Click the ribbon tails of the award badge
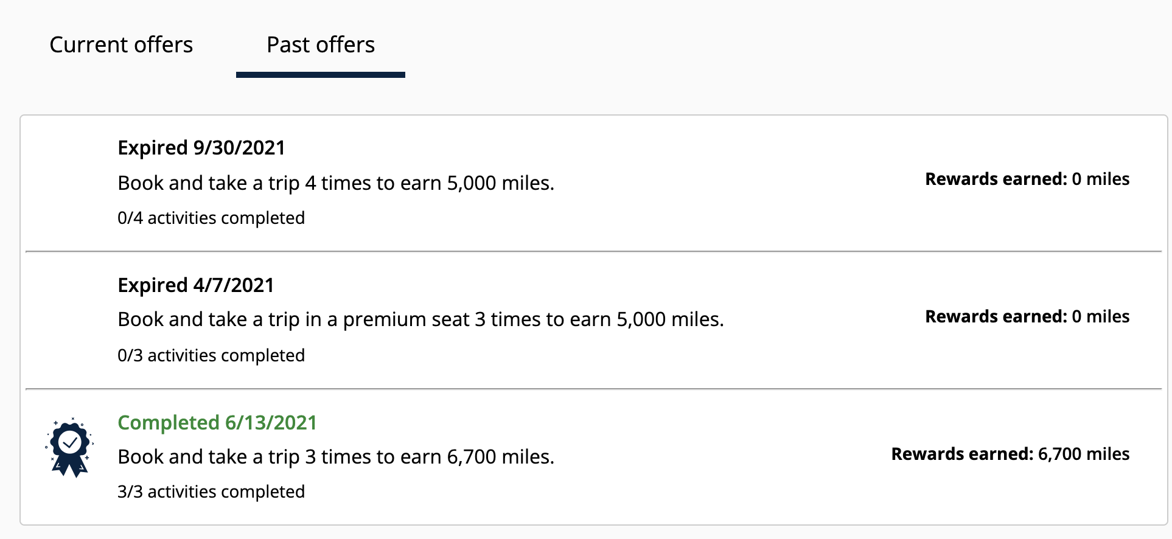1172x539 pixels. (x=69, y=467)
